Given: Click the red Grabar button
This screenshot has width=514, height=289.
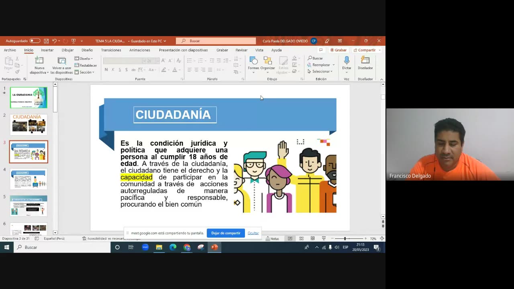Looking at the screenshot, I should click(x=339, y=50).
